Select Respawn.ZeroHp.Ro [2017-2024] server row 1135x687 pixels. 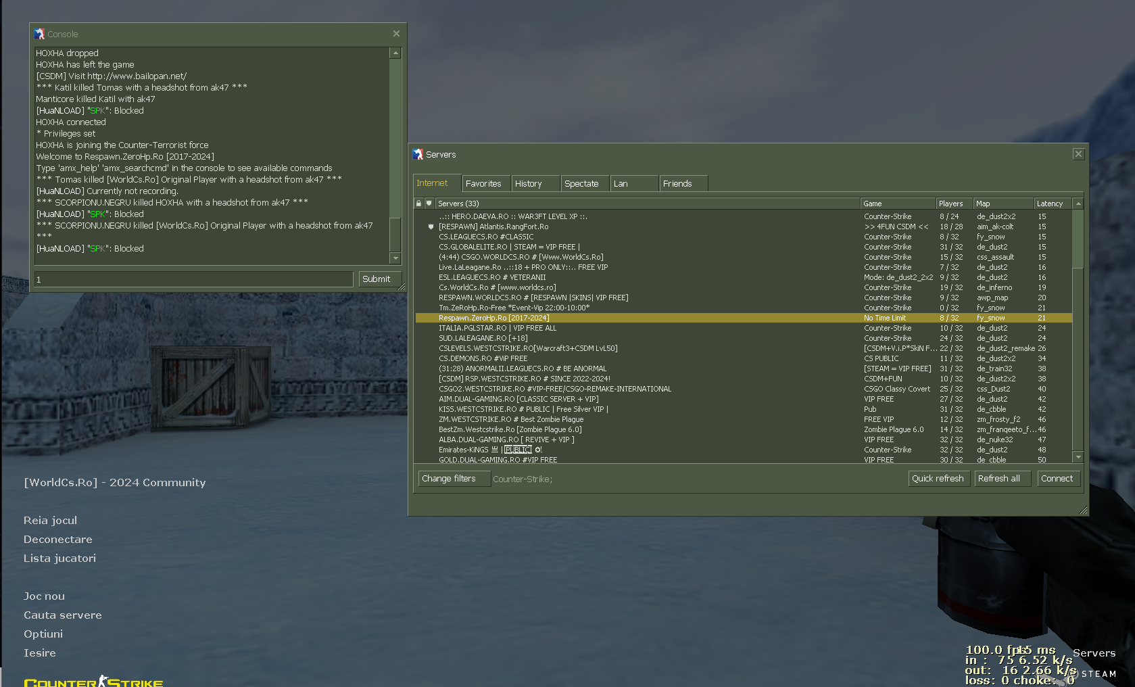[x=744, y=318]
